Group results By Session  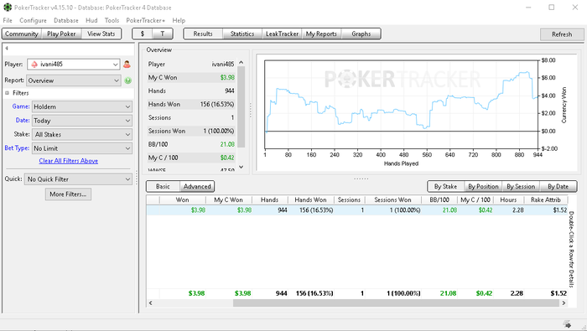pyautogui.click(x=521, y=186)
